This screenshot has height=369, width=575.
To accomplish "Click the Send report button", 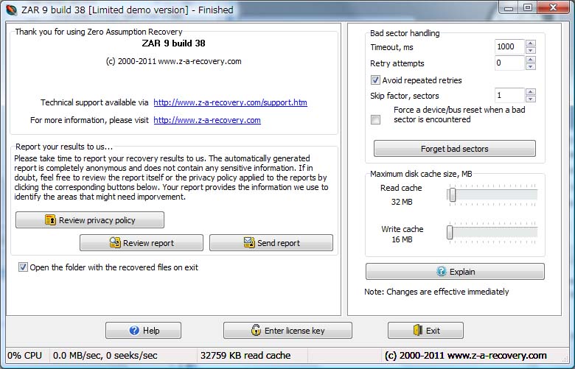I will (x=271, y=243).
